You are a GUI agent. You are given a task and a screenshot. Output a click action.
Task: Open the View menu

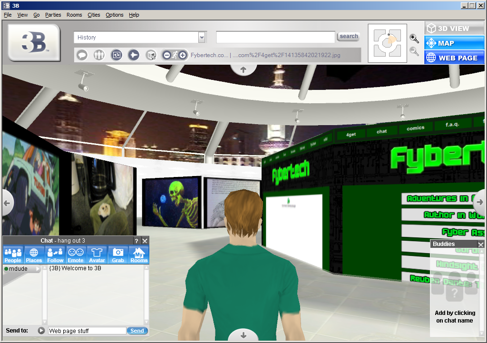[x=22, y=15]
